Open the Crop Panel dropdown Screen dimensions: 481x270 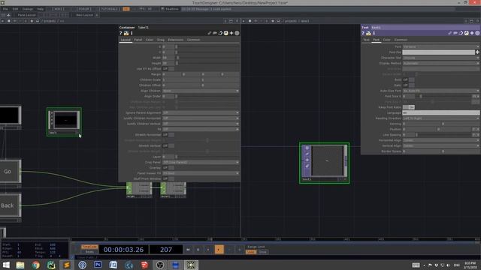tap(201, 162)
